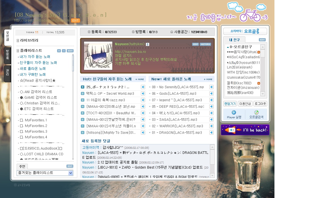Click the profile EDIT button
The width and height of the screenshot is (320, 198).
click(x=196, y=44)
